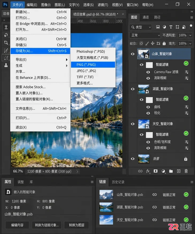Viewport: 195px width, 234px height.
Task: Click Link layers icon at panel bottom
Action: [140, 171]
